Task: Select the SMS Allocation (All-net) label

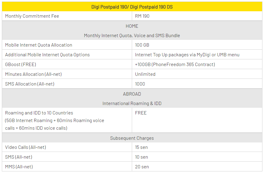Action: click(30, 84)
